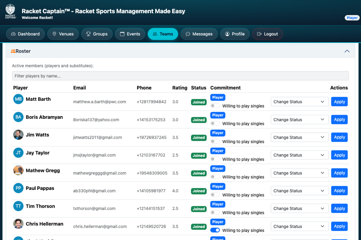Click the Racket Captain logo
This screenshot has width=361, height=240.
10,12
